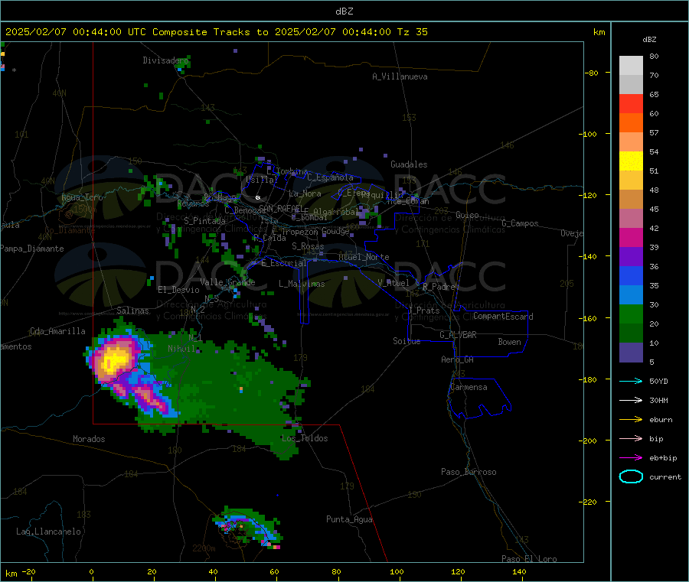Click the S_Pintada place label
Image resolution: width=689 pixels, height=582 pixels.
[204, 221]
